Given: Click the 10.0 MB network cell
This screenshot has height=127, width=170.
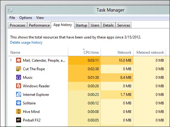Looking at the screenshot, I should pos(117,60).
